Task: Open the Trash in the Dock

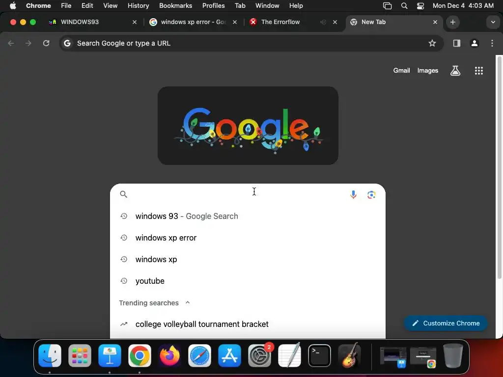Action: [x=453, y=355]
